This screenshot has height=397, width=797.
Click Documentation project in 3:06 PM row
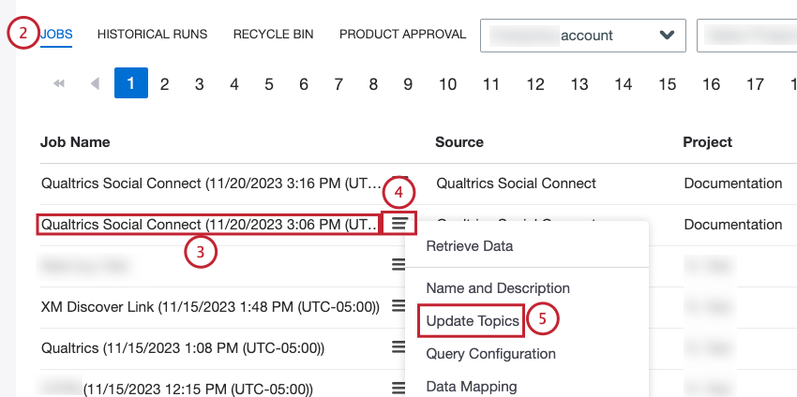click(733, 225)
